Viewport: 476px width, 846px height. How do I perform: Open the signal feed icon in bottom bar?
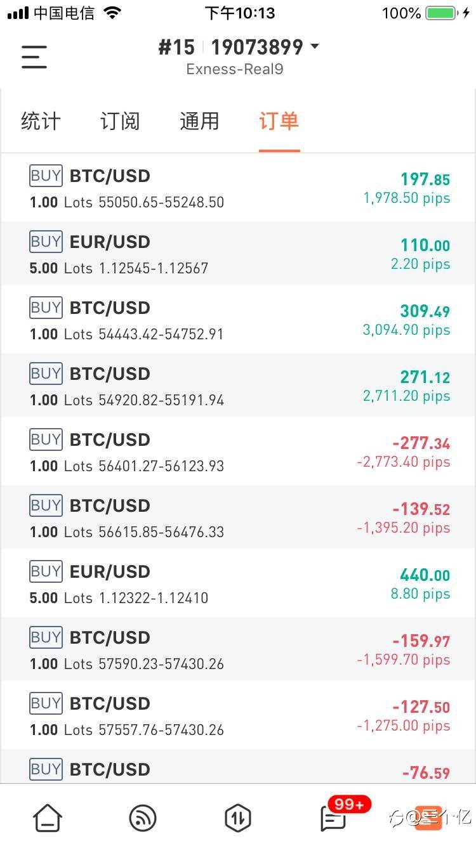pos(142,817)
